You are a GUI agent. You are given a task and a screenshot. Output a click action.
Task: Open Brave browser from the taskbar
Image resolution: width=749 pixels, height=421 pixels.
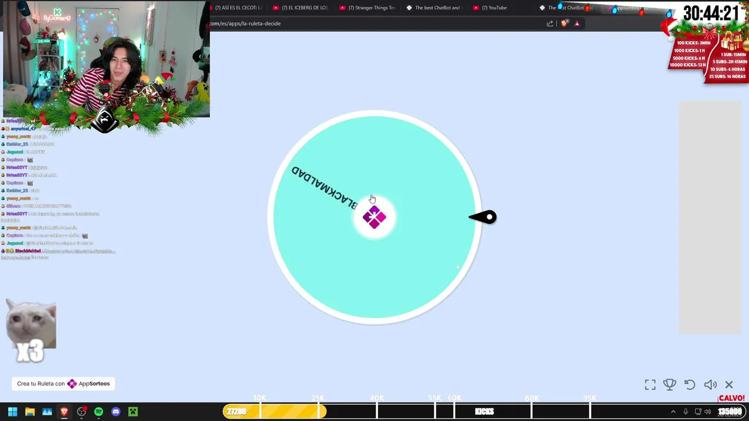[x=64, y=412]
